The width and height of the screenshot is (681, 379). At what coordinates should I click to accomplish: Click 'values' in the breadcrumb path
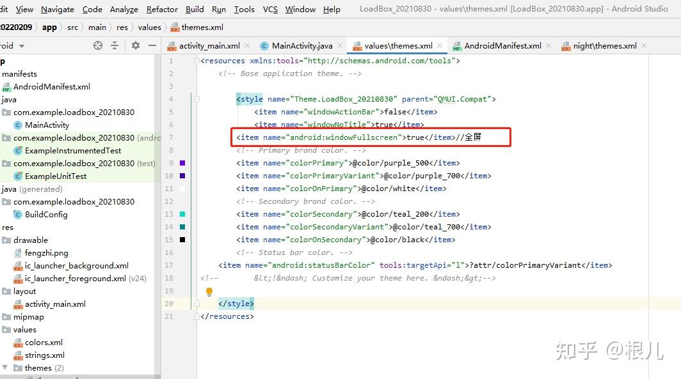coord(149,27)
